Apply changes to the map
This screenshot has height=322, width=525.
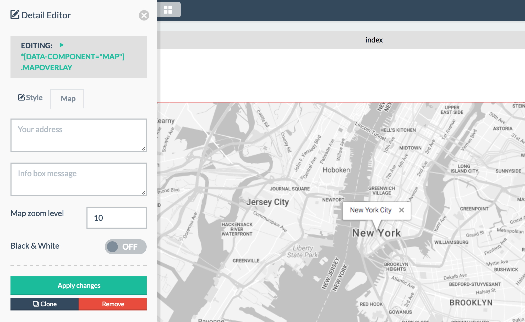pyautogui.click(x=79, y=286)
